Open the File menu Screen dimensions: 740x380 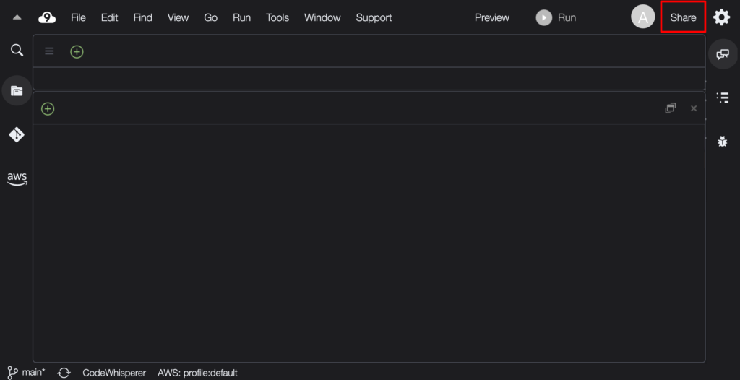[x=78, y=18]
